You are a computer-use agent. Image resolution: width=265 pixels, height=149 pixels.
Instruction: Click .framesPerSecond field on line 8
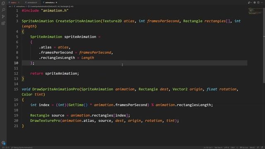[56, 53]
